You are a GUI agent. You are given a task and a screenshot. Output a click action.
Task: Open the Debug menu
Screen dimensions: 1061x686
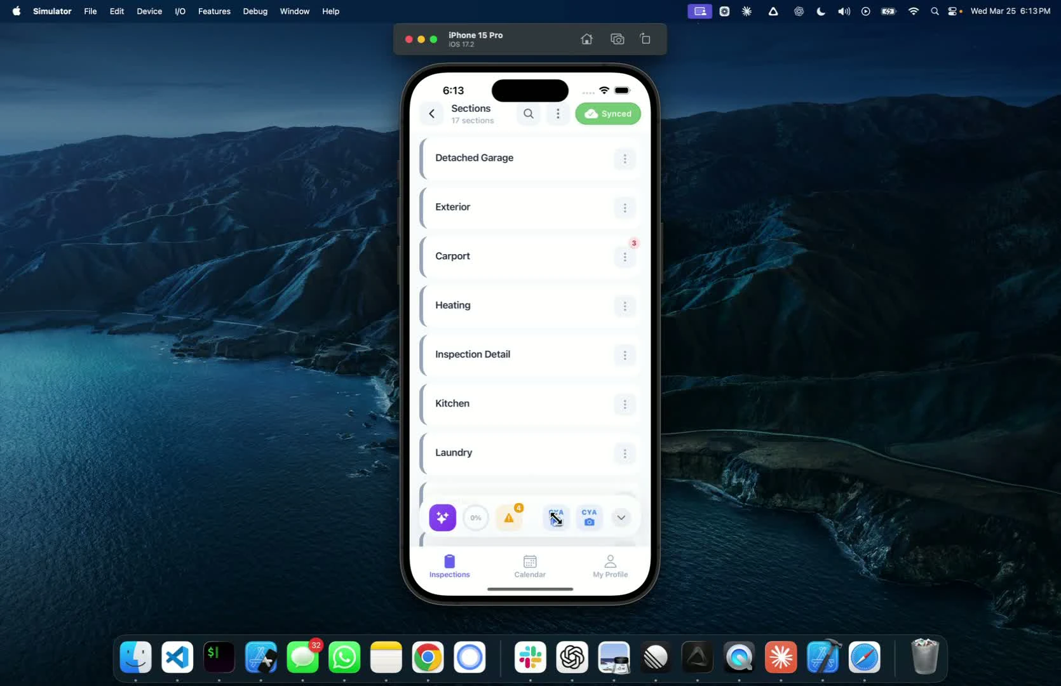coord(255,11)
